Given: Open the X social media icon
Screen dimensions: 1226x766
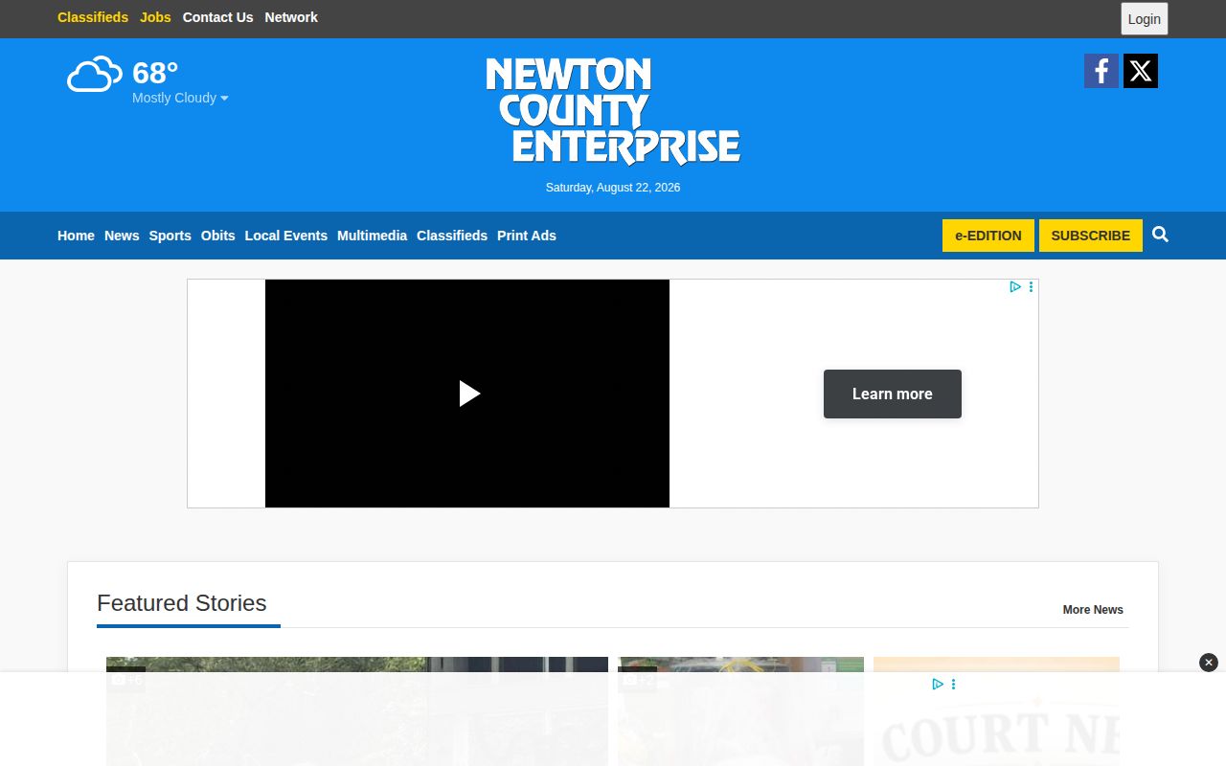Looking at the screenshot, I should point(1141,71).
